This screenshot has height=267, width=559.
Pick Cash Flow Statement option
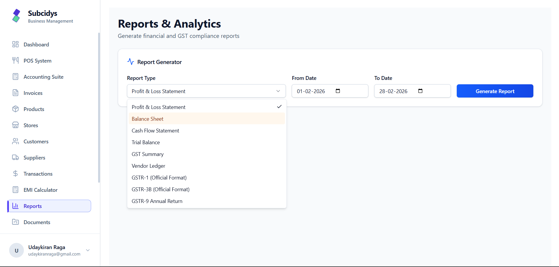click(x=207, y=130)
